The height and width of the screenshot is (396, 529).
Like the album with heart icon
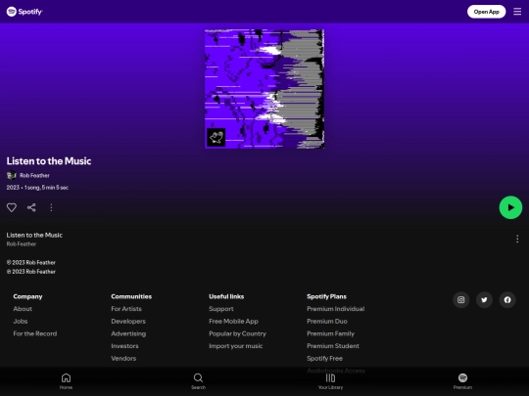pos(12,207)
